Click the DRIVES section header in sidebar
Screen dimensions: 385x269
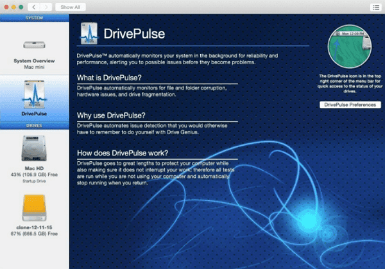[x=35, y=126]
